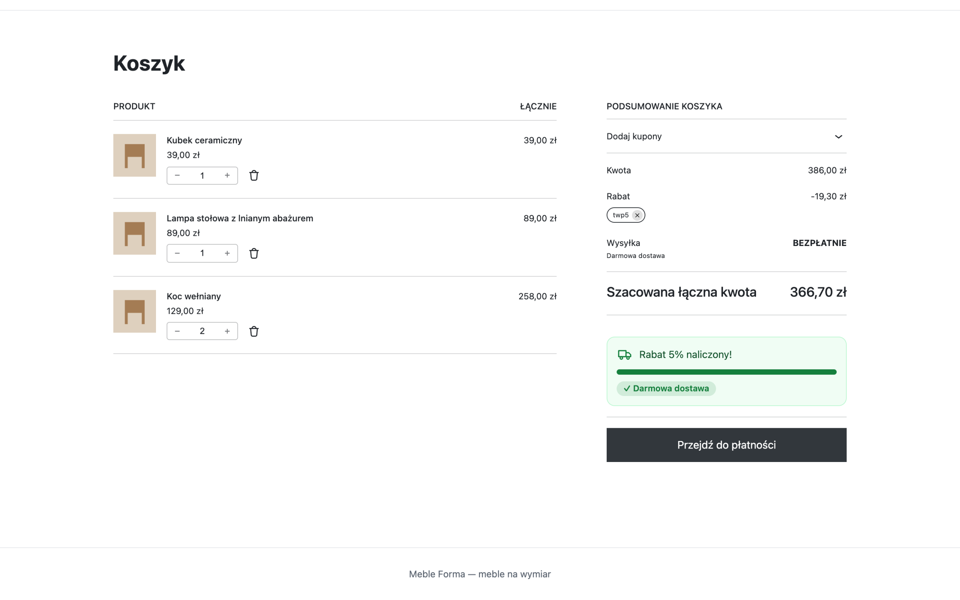This screenshot has width=960, height=600.
Task: Click the chevron next to Dodaj kupony
Action: click(838, 136)
